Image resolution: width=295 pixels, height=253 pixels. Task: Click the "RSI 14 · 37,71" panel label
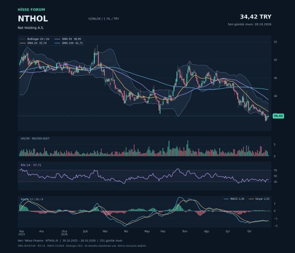coord(31,165)
